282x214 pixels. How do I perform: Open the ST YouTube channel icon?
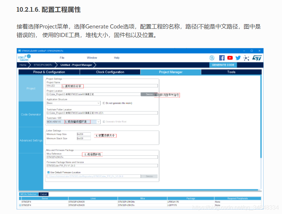[x=230, y=58]
